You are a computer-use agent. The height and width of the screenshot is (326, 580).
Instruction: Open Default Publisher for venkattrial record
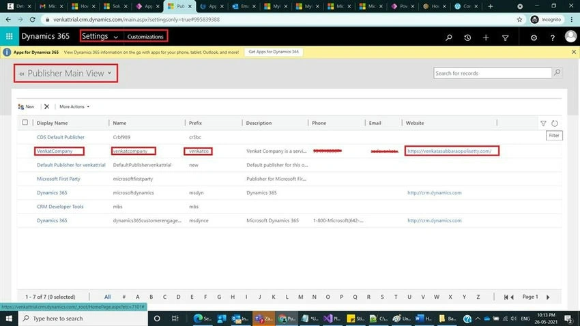click(71, 165)
